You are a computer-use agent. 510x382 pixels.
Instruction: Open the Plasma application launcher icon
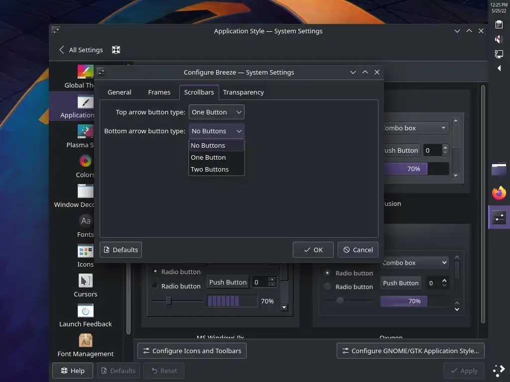tap(499, 371)
